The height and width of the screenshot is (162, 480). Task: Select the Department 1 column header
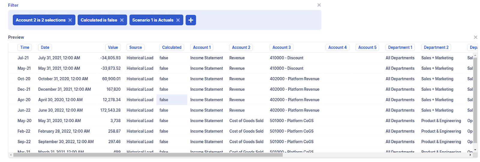tap(400, 47)
